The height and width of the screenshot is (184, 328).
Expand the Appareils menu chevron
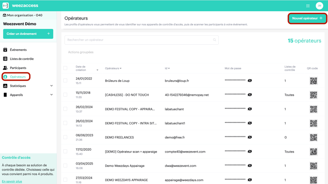click(51, 95)
